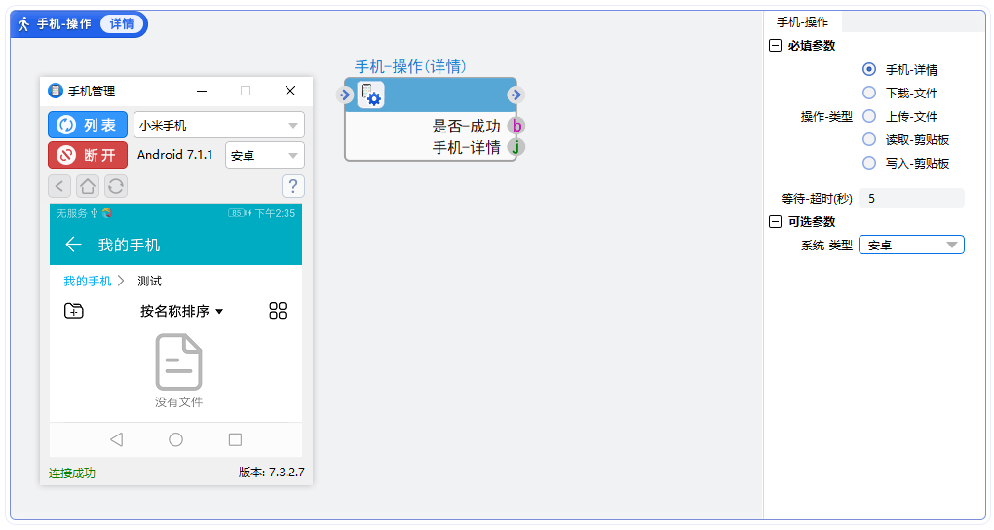Open the 系统-类型 安卓 dropdown

tap(910, 246)
